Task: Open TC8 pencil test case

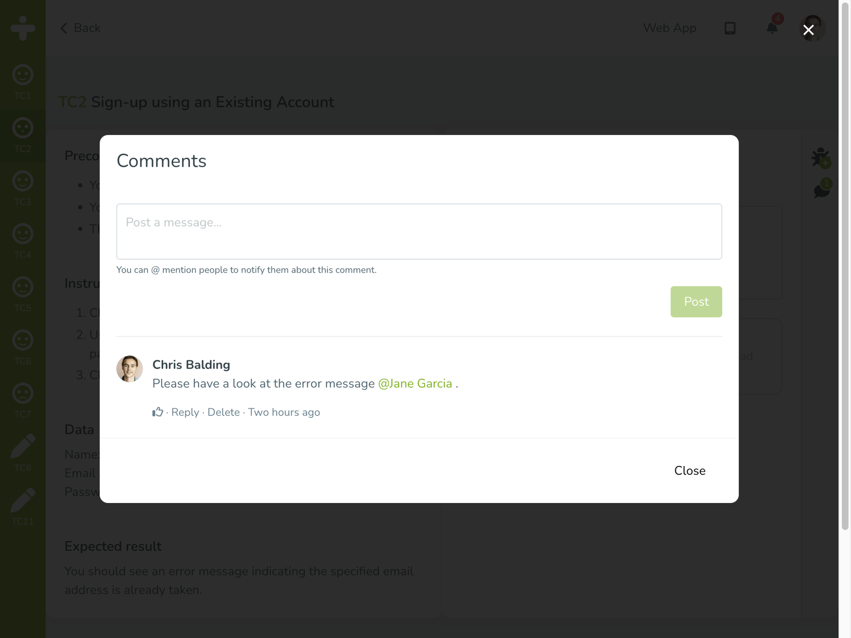Action: pos(23,454)
